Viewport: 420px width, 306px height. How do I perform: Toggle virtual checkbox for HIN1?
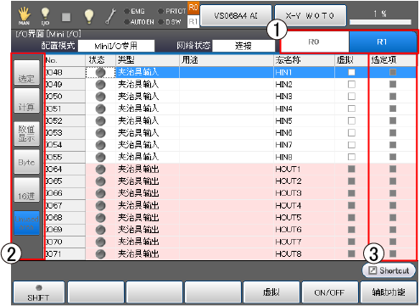pos(351,72)
